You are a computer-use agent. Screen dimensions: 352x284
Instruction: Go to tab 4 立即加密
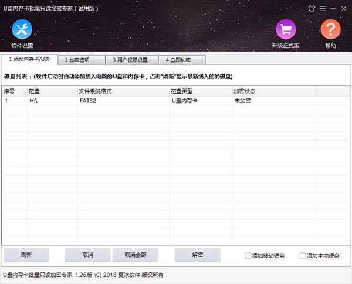point(182,60)
